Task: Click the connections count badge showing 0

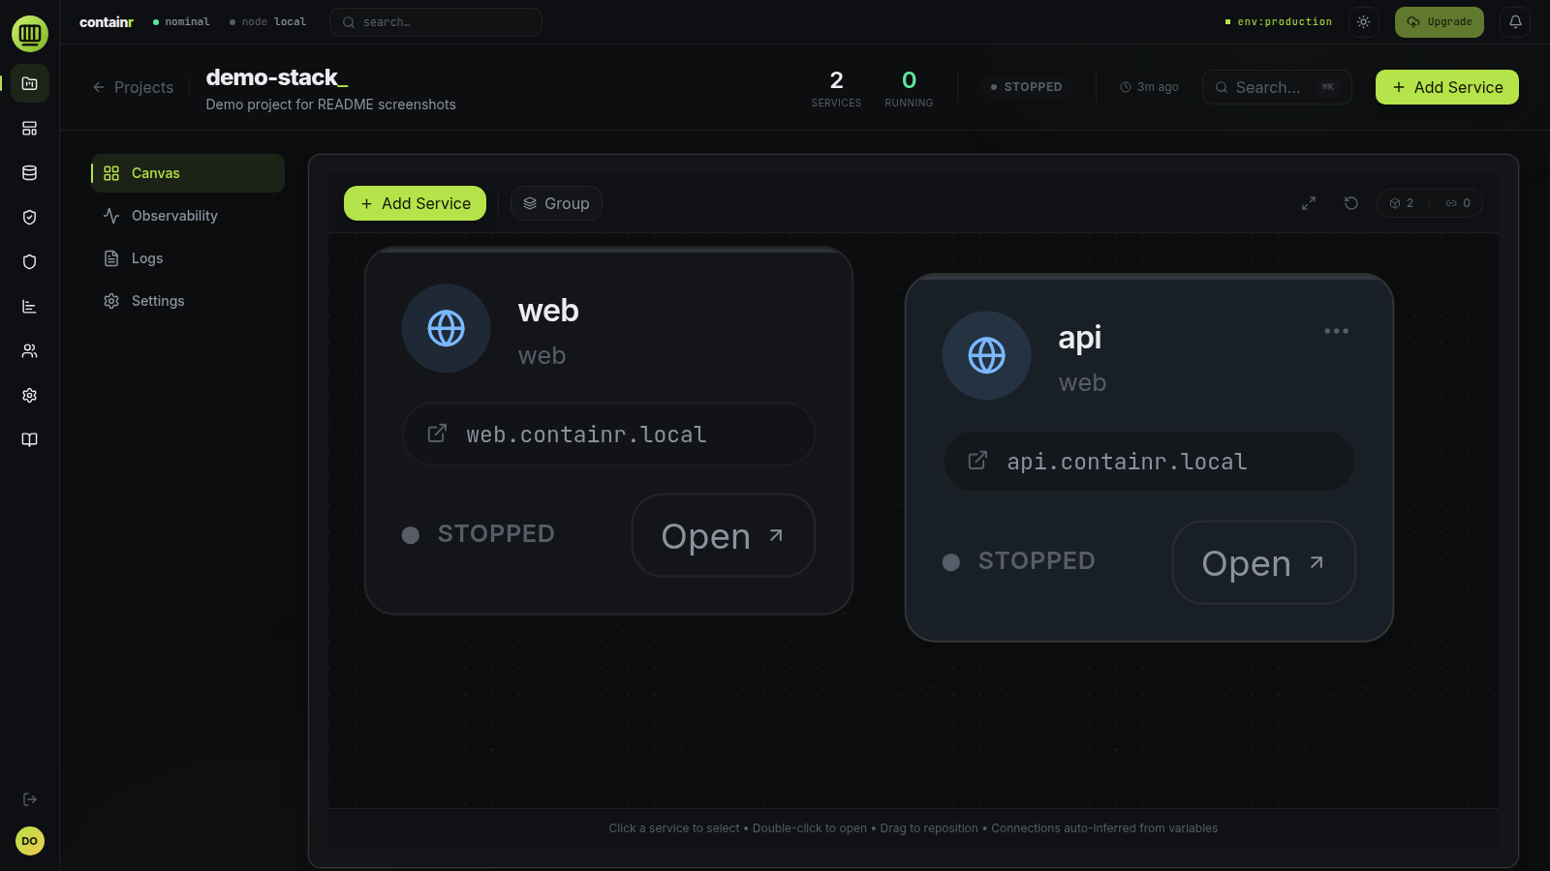Action: point(1458,203)
